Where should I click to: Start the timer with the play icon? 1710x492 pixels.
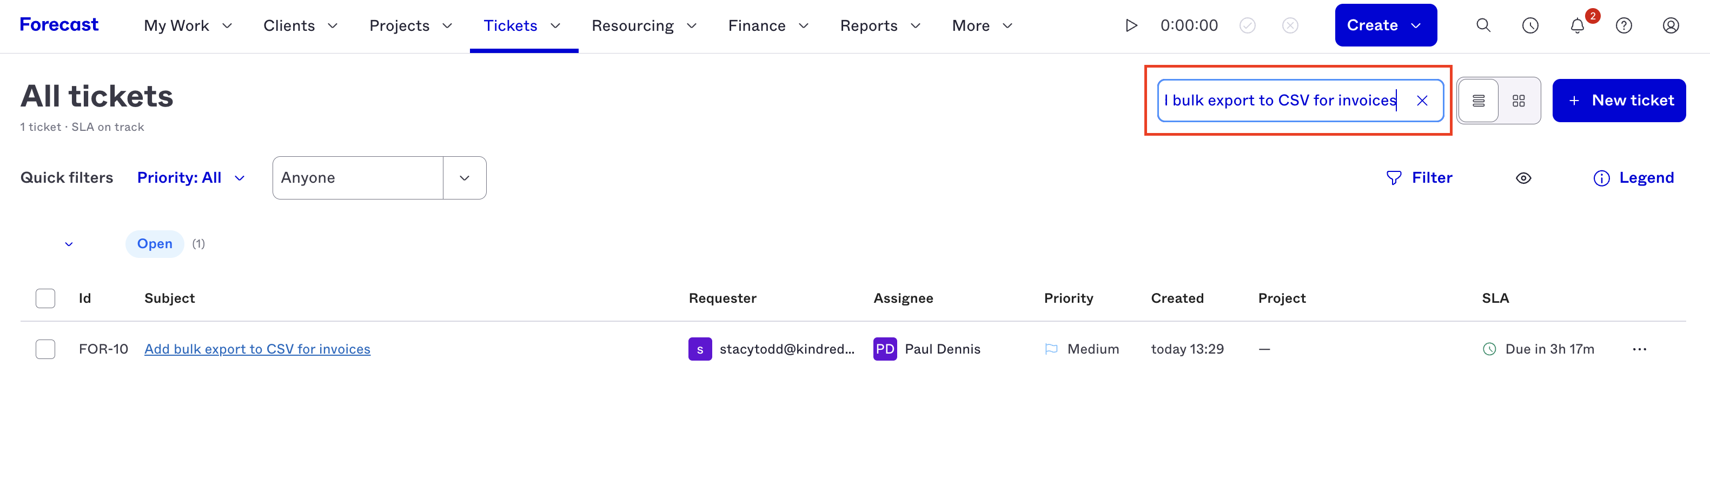pyautogui.click(x=1131, y=25)
